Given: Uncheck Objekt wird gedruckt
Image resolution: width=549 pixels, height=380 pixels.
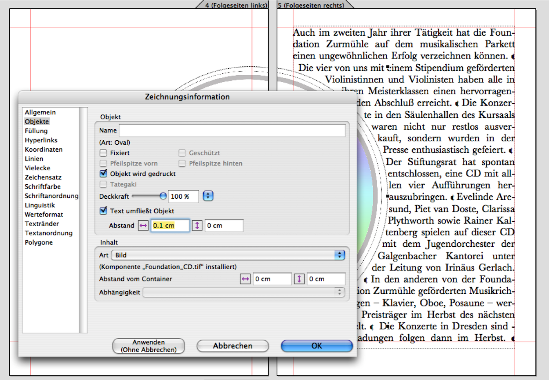Looking at the screenshot, I should click(x=103, y=174).
